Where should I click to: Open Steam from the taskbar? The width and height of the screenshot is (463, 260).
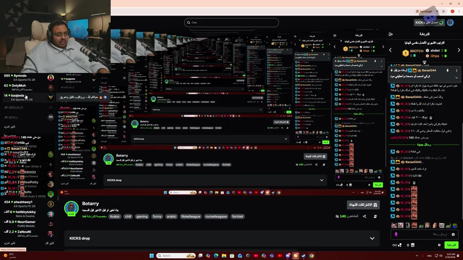pyautogui.click(x=303, y=256)
